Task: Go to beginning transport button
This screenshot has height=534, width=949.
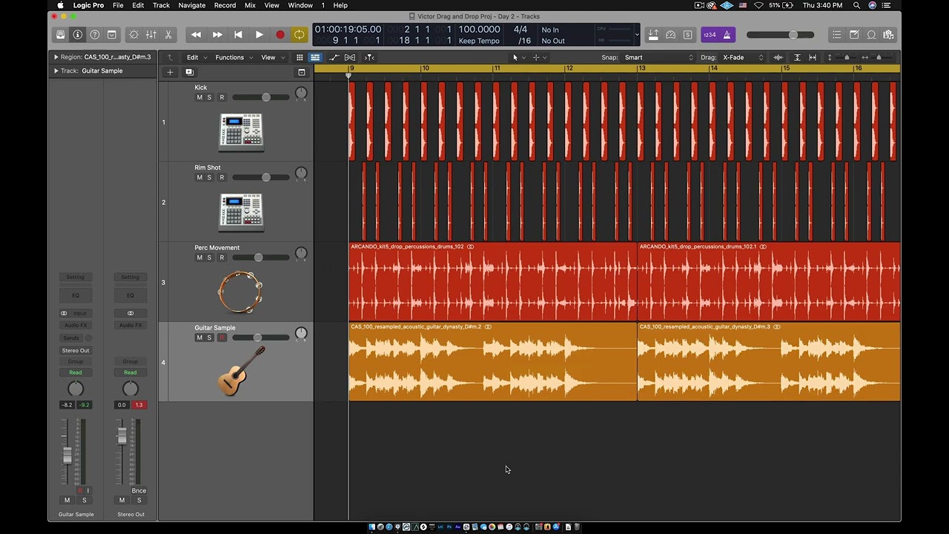Action: [x=238, y=35]
